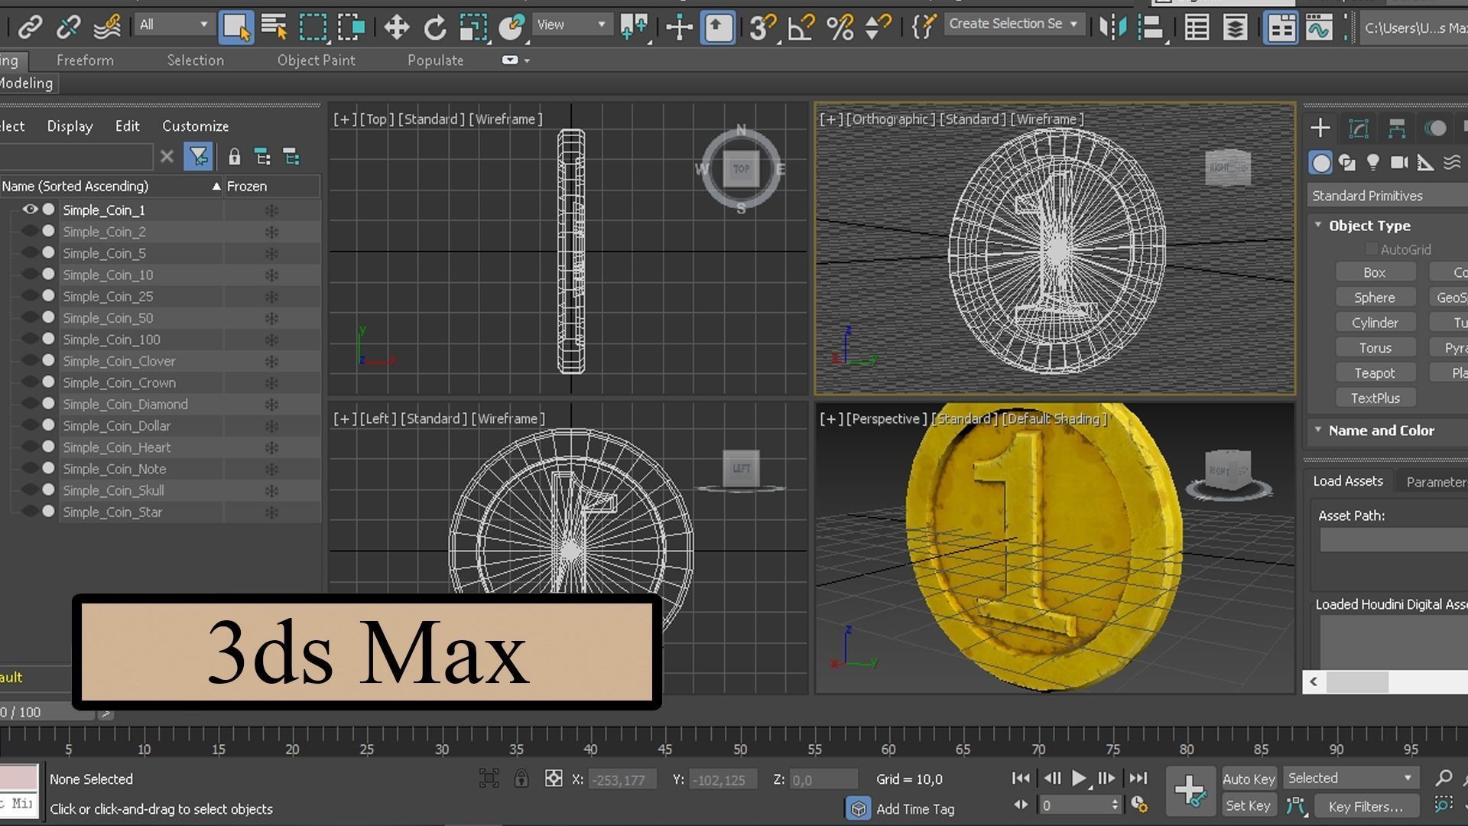Open the Align tool

(1151, 28)
